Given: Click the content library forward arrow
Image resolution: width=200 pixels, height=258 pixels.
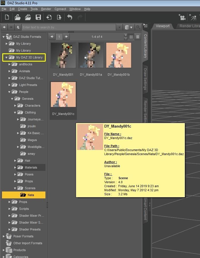Looking at the screenshot, I should [x=11, y=27].
